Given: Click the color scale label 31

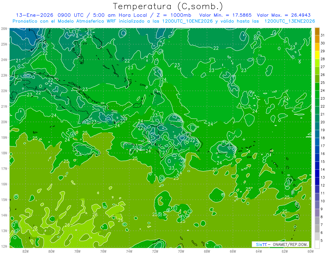Looking at the screenshot, I should click(x=323, y=35).
